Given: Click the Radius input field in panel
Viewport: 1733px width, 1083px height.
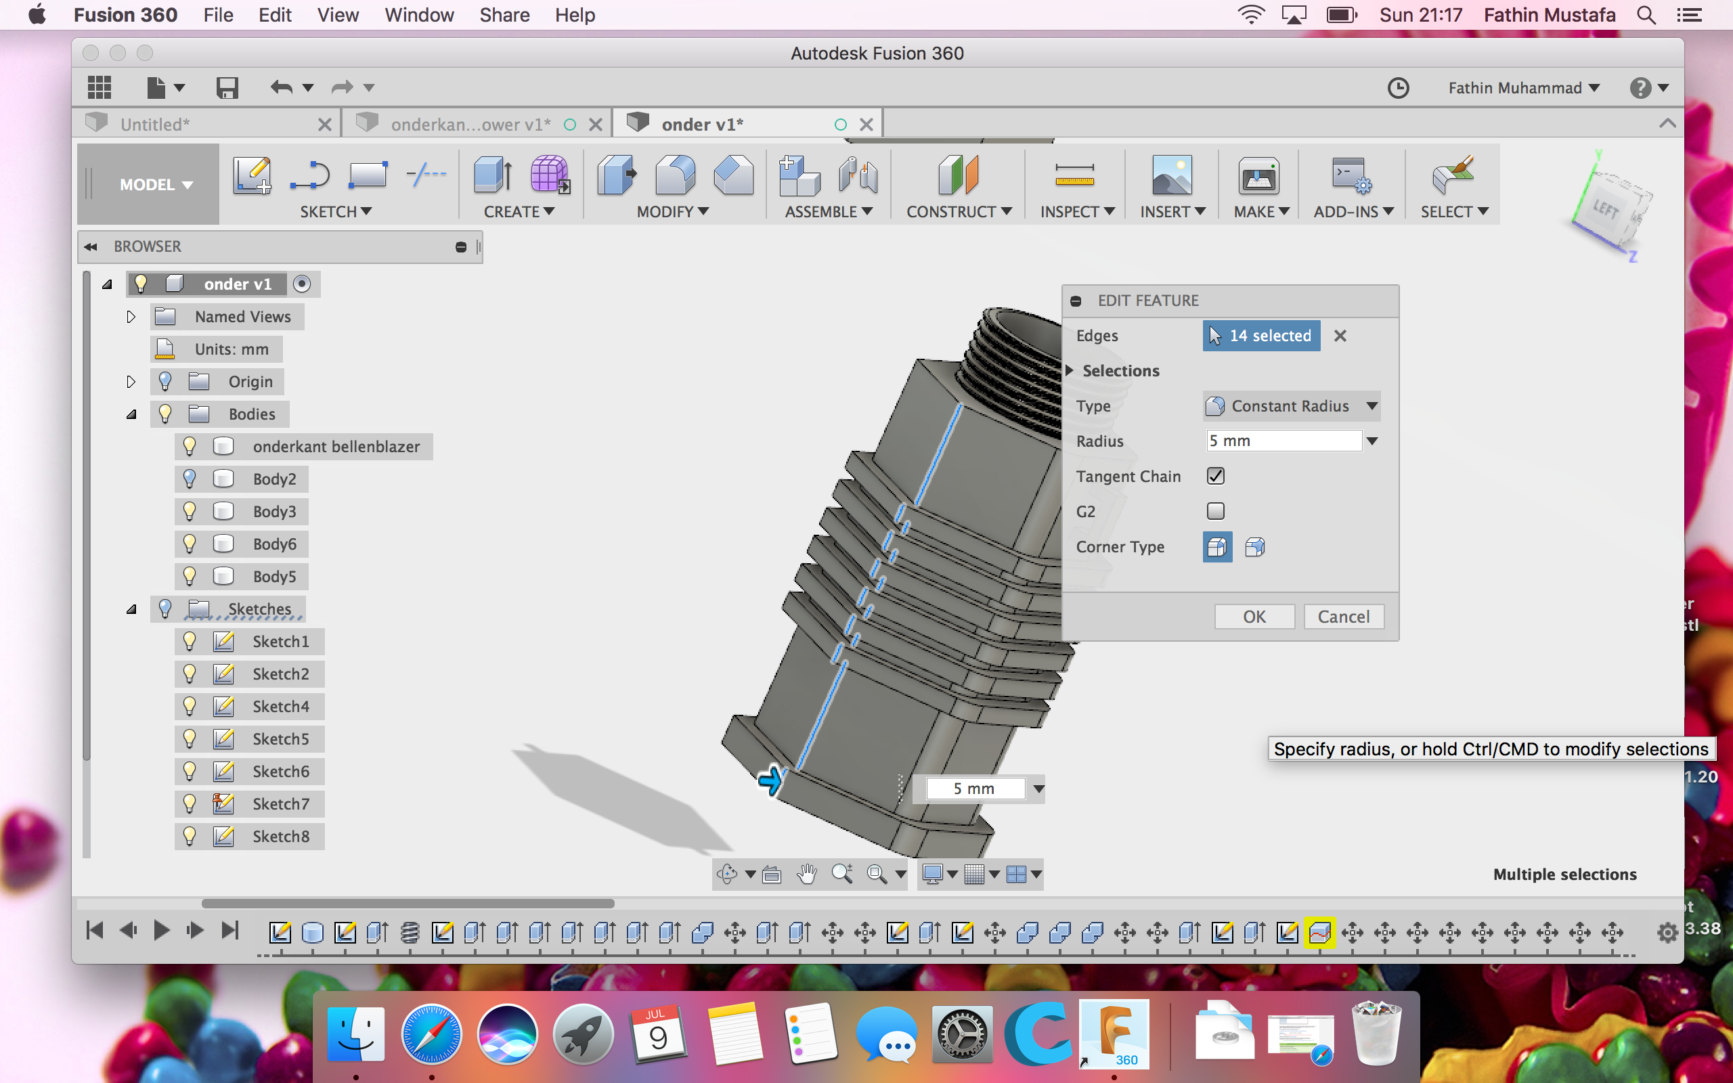Looking at the screenshot, I should (1284, 441).
